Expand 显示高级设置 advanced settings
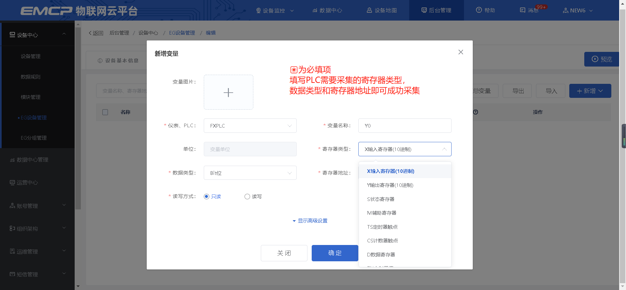The height and width of the screenshot is (290, 626). [310, 221]
